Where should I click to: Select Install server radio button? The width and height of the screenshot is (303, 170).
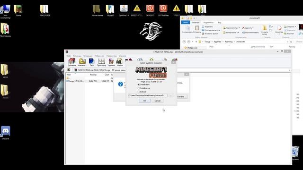point(139,88)
